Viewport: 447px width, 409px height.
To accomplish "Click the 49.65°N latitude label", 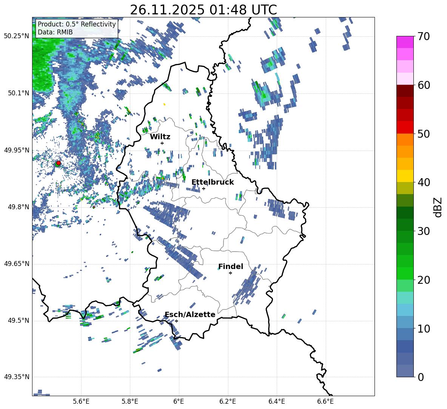I will 17,264.
